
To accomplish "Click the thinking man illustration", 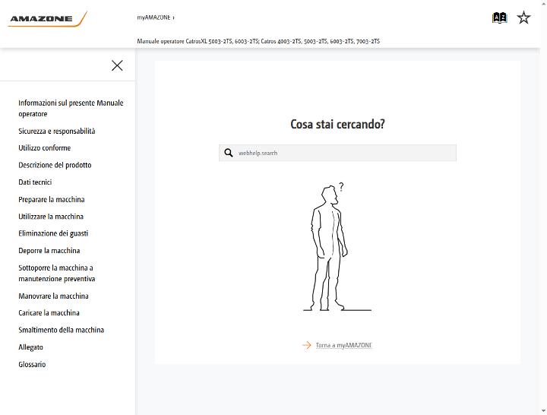I will pos(337,246).
